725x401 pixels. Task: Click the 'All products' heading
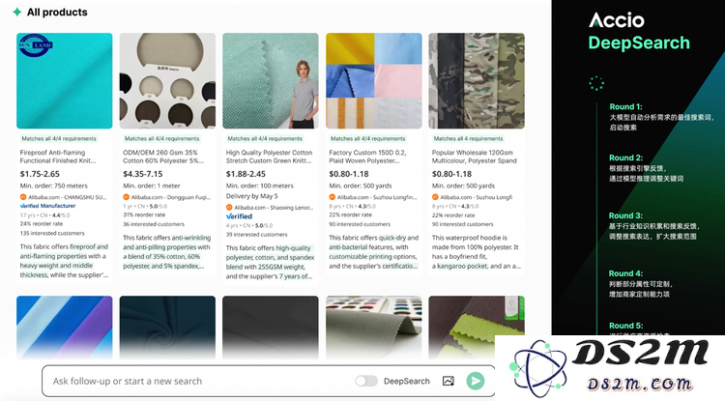57,13
